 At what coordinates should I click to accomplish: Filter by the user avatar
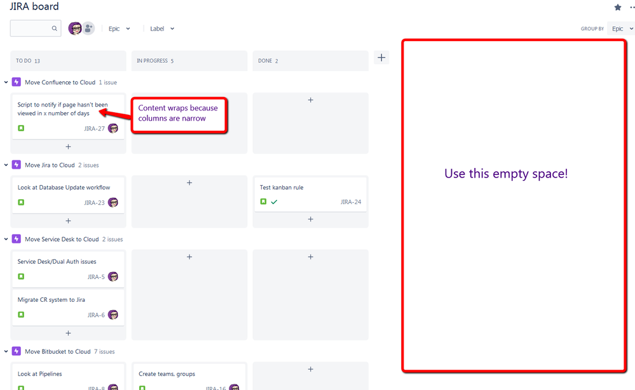[75, 29]
